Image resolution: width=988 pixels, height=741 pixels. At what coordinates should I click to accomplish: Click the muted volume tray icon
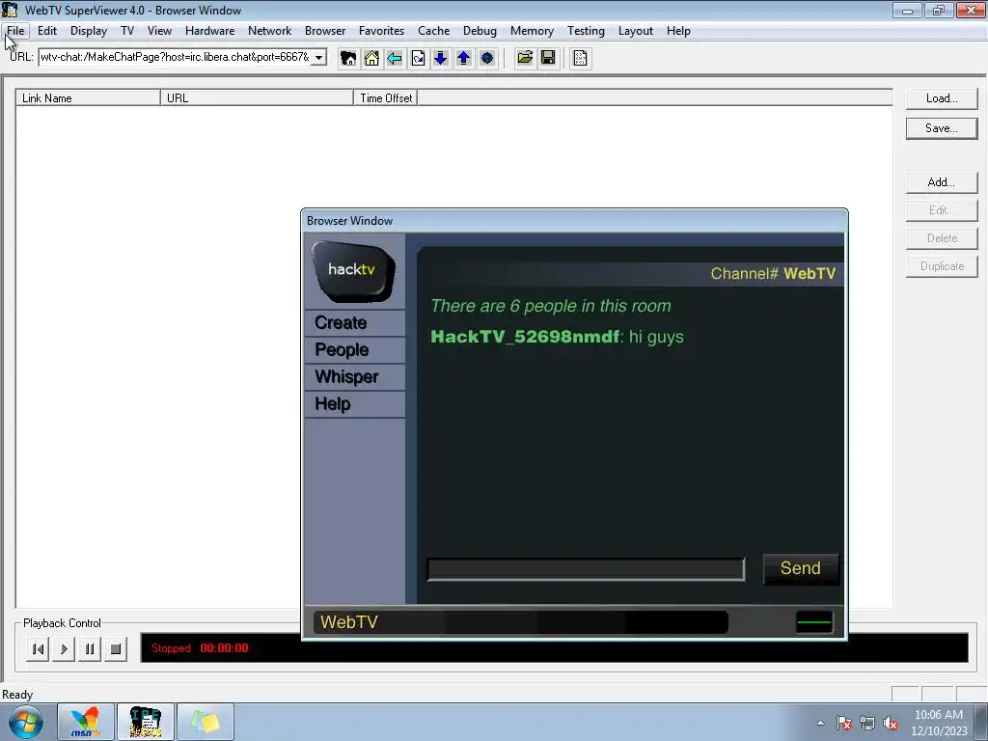tap(891, 723)
